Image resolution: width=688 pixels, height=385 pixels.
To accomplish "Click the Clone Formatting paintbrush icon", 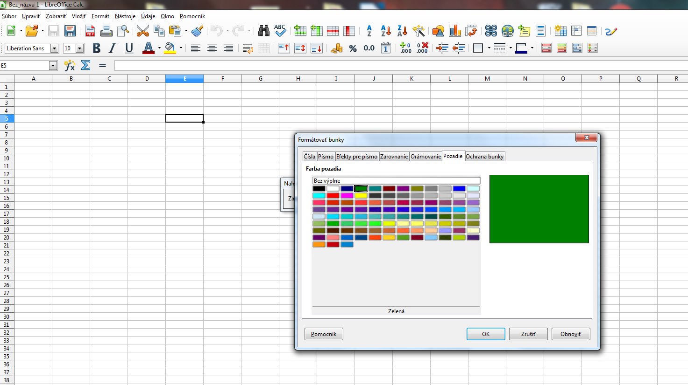I will 197,31.
